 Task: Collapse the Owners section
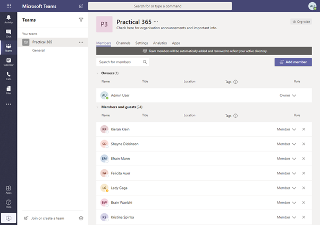pos(97,73)
